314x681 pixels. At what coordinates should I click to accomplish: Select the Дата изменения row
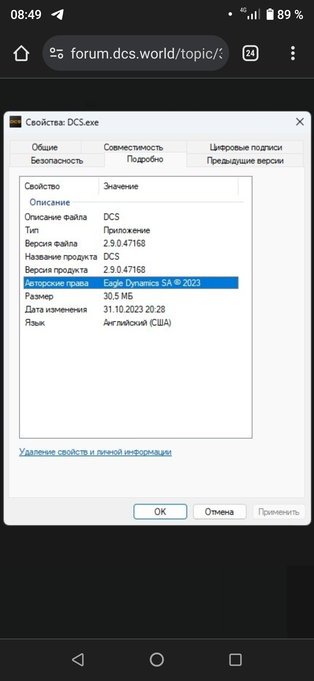(x=131, y=309)
